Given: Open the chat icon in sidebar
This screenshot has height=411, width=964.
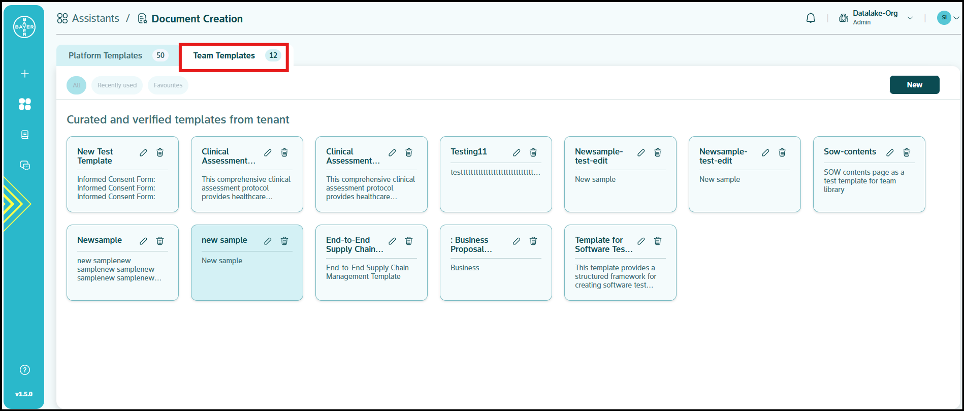Looking at the screenshot, I should click(x=24, y=166).
